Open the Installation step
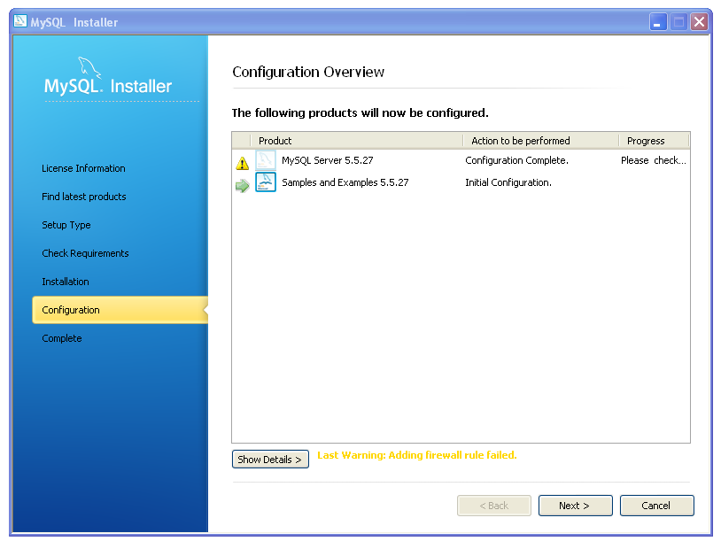 66,282
